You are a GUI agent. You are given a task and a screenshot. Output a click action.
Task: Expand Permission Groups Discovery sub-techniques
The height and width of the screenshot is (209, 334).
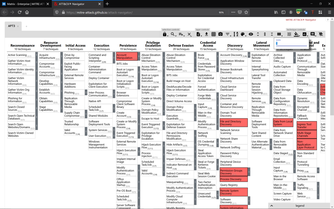coord(249,172)
